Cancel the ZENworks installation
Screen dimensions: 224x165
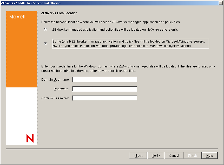[174, 155]
